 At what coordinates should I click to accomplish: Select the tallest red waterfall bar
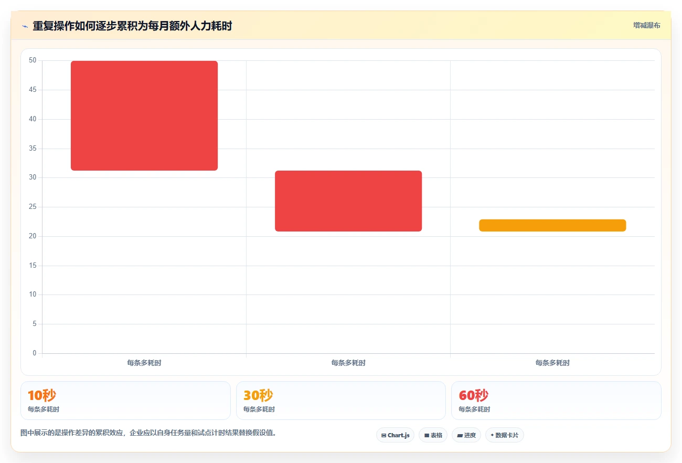tap(144, 115)
